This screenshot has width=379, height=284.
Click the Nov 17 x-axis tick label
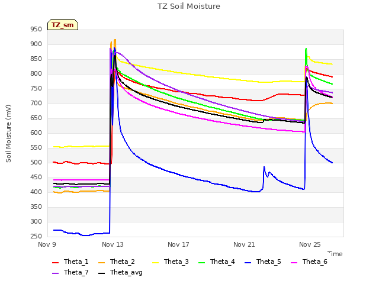178,244
